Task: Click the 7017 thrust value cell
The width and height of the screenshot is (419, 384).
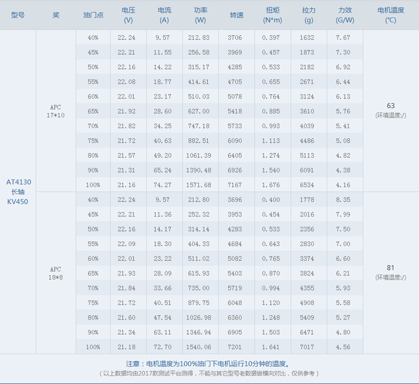Action: 307,347
